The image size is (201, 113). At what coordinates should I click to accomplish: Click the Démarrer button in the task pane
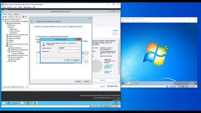[103, 80]
